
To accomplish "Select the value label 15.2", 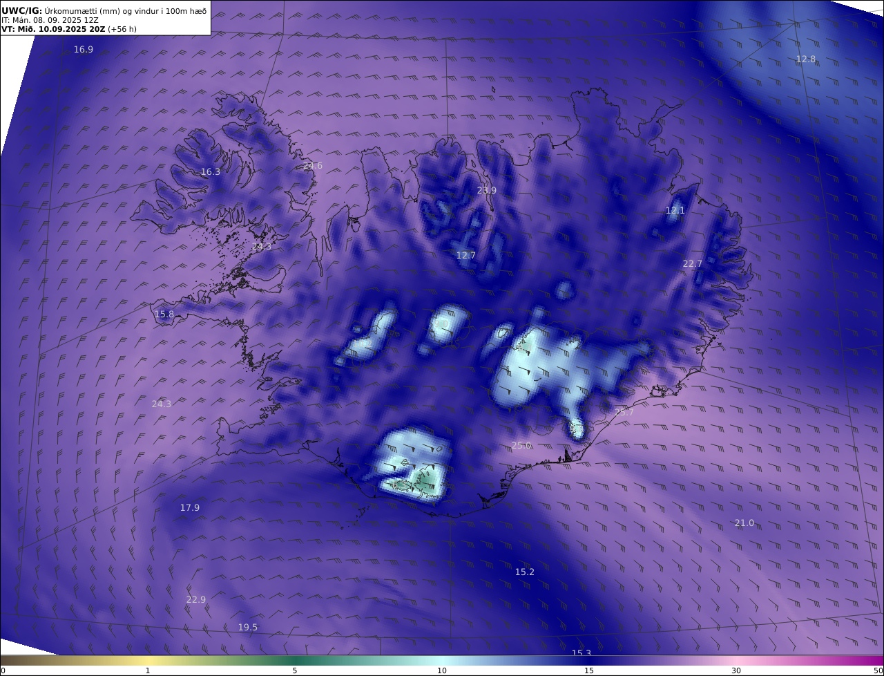I will tap(525, 572).
